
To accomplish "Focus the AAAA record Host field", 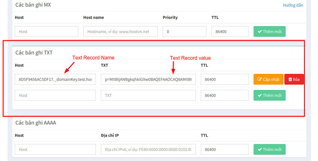I will (x=55, y=149).
